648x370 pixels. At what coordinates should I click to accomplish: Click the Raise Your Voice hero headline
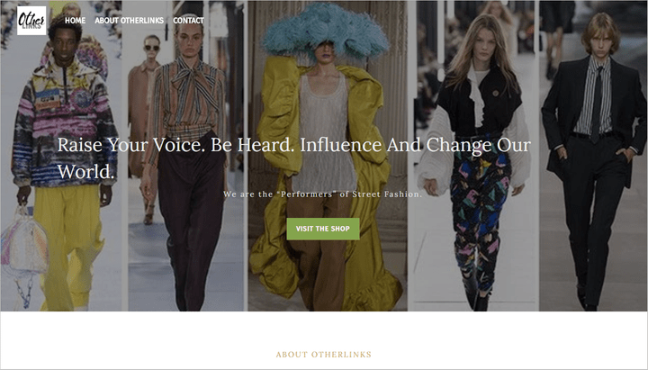tap(293, 158)
